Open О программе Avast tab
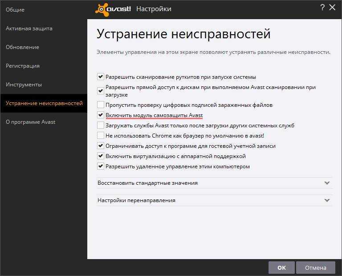Screen dimensions: 342x276 click(44, 122)
